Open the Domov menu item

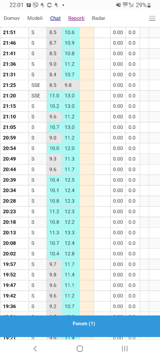12,18
